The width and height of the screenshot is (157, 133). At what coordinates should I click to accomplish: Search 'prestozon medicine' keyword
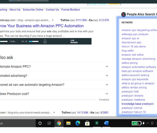[x=133, y=100]
